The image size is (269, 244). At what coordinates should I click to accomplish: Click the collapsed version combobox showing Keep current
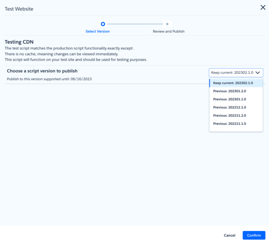pyautogui.click(x=232, y=73)
